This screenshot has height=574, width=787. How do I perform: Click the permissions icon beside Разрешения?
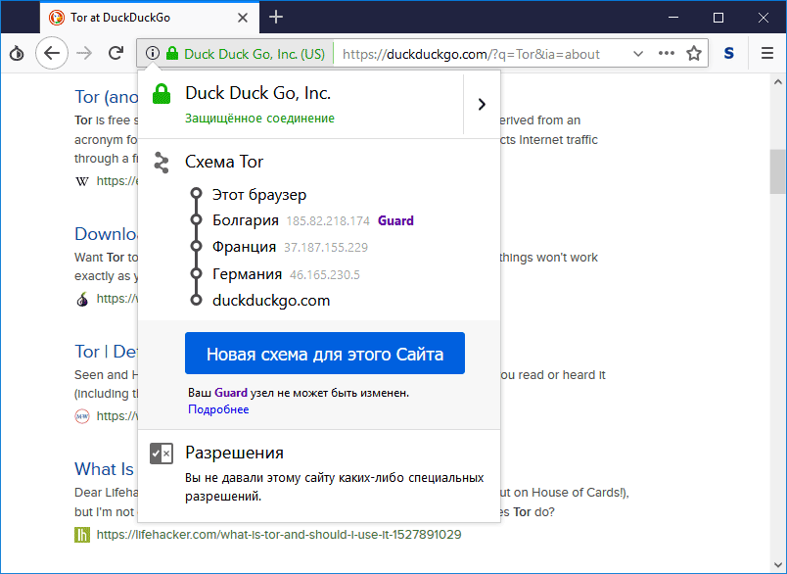click(x=162, y=454)
